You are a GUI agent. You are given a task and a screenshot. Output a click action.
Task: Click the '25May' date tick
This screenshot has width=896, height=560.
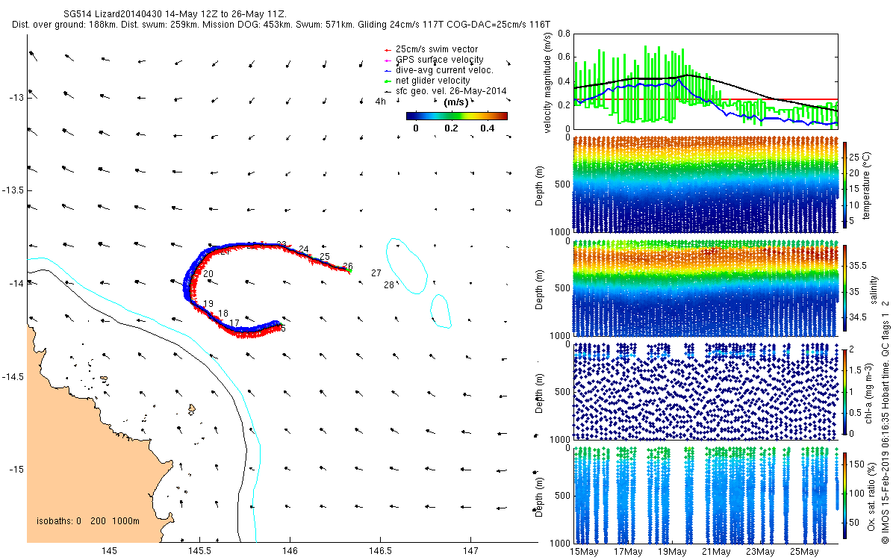[804, 552]
